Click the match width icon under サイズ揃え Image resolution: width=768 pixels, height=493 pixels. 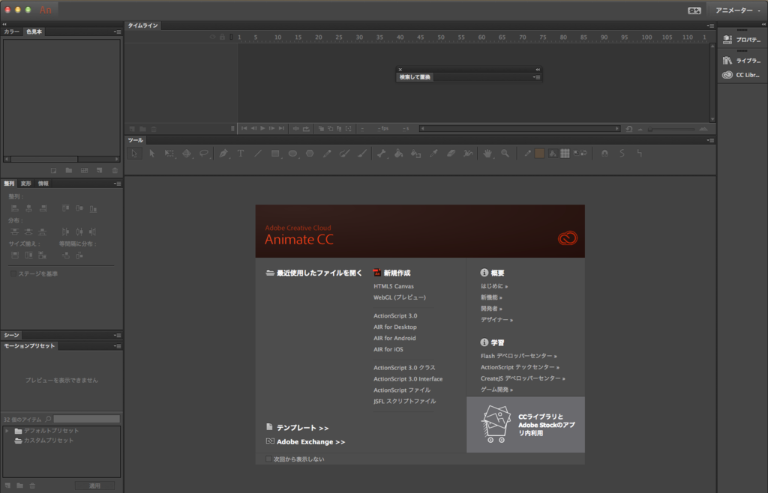[15, 255]
